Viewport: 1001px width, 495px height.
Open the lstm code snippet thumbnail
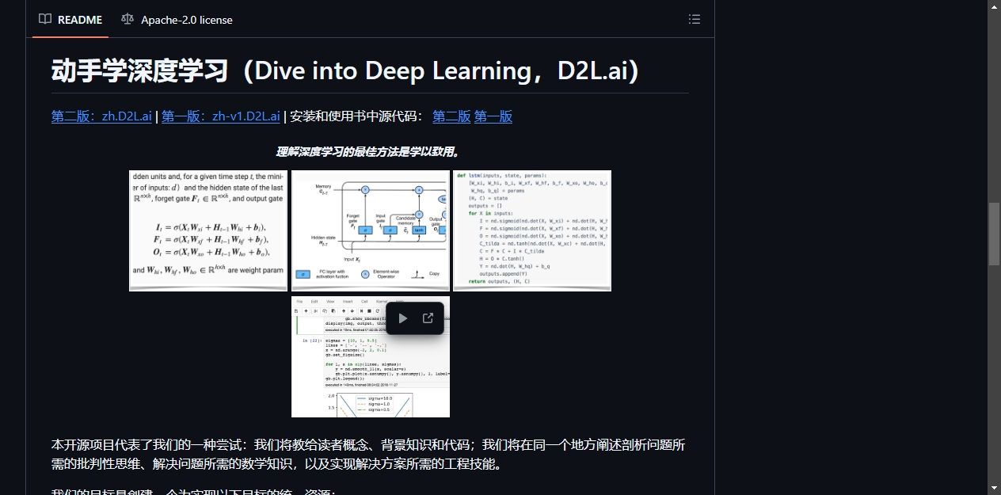(x=531, y=230)
